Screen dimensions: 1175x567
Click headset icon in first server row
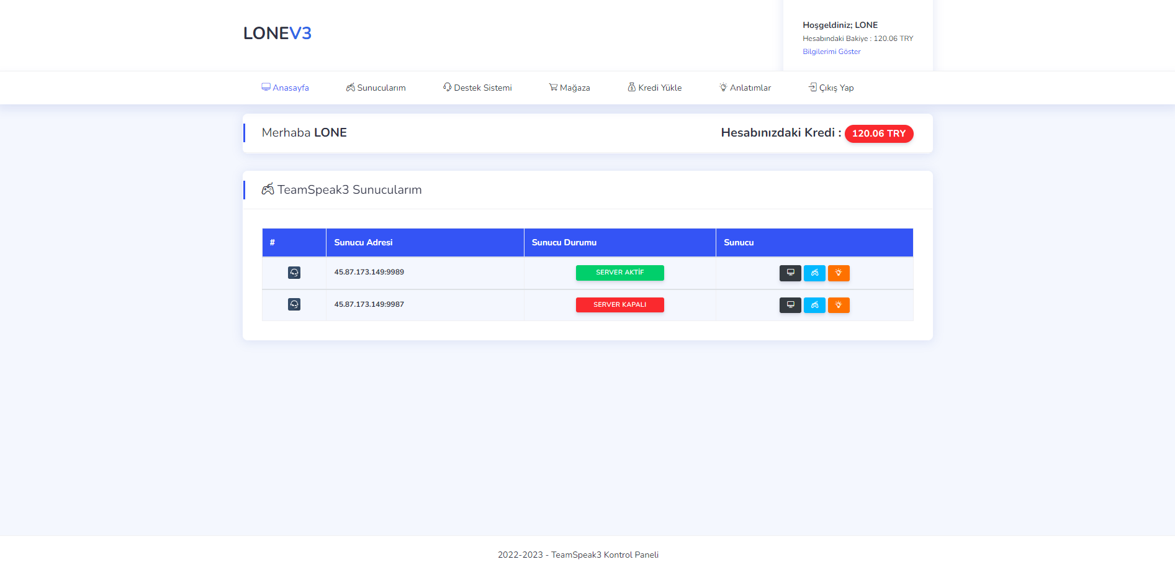[x=294, y=273]
